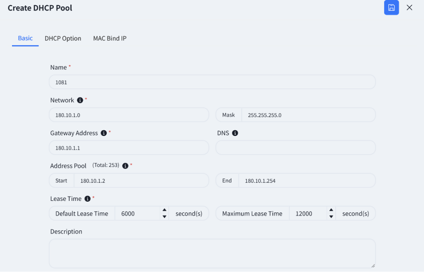Image resolution: width=424 pixels, height=272 pixels.
Task: Click the Name field containing 1081
Action: click(212, 82)
